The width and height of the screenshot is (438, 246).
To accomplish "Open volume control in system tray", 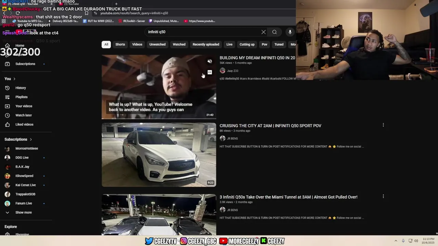I will pos(416,241).
